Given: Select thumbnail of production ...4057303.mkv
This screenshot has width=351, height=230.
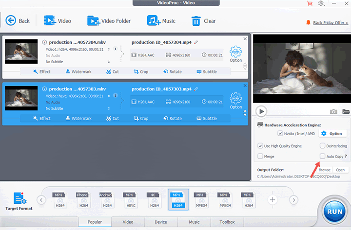Looking at the screenshot, I should (21, 98).
